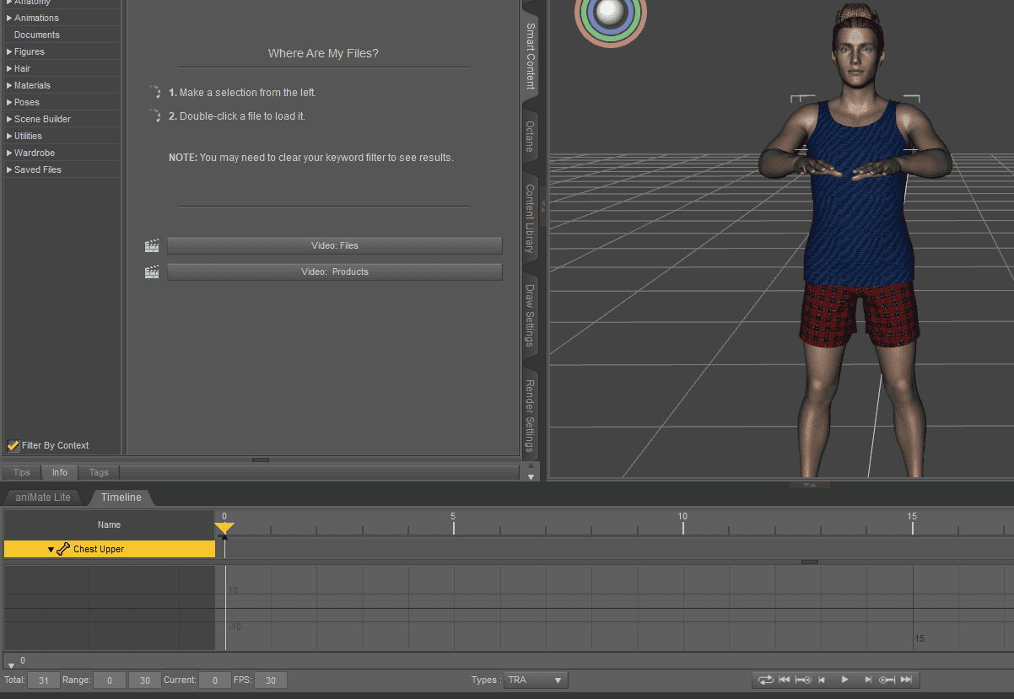
Task: Toggle the Filter By Context checkbox
Action: [x=12, y=445]
